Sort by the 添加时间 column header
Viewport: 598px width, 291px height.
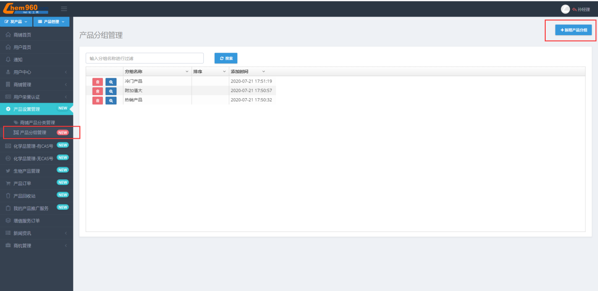pyautogui.click(x=239, y=72)
